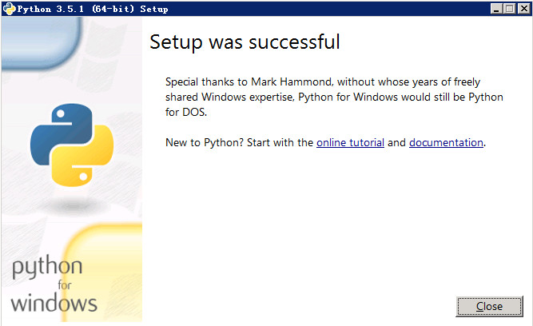The height and width of the screenshot is (326, 533).
Task: Click the disabled maximize button in the title bar
Action: 509,8
